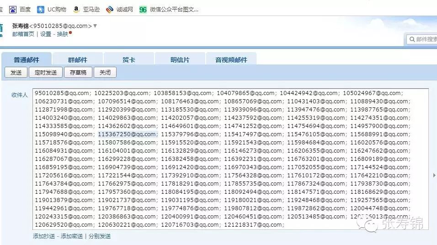
Task: Select recipient 119013879@qq.com
Action: pyautogui.click(x=64, y=200)
